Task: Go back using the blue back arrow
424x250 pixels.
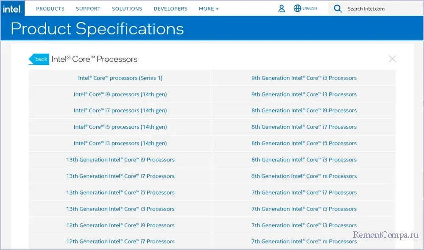Action: click(39, 59)
